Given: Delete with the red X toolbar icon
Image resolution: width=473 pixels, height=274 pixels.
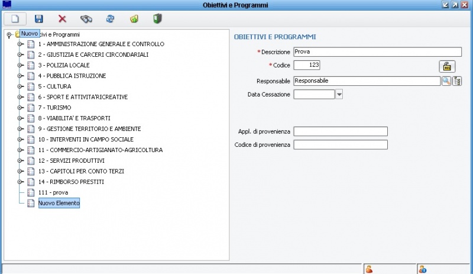Looking at the screenshot, I should 62,19.
